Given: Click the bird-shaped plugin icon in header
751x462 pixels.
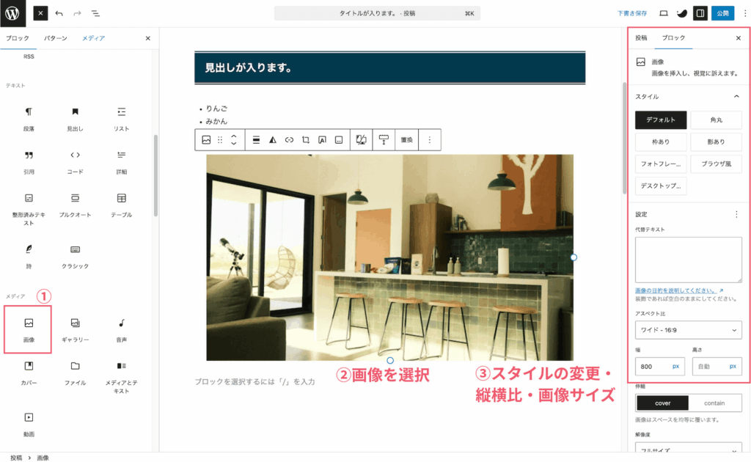Looking at the screenshot, I should (x=681, y=13).
